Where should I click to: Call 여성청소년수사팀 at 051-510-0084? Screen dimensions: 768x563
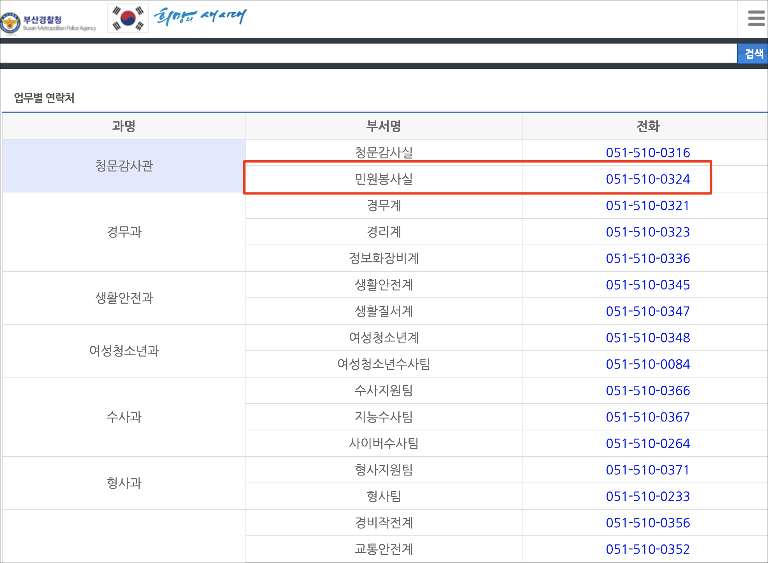click(647, 364)
